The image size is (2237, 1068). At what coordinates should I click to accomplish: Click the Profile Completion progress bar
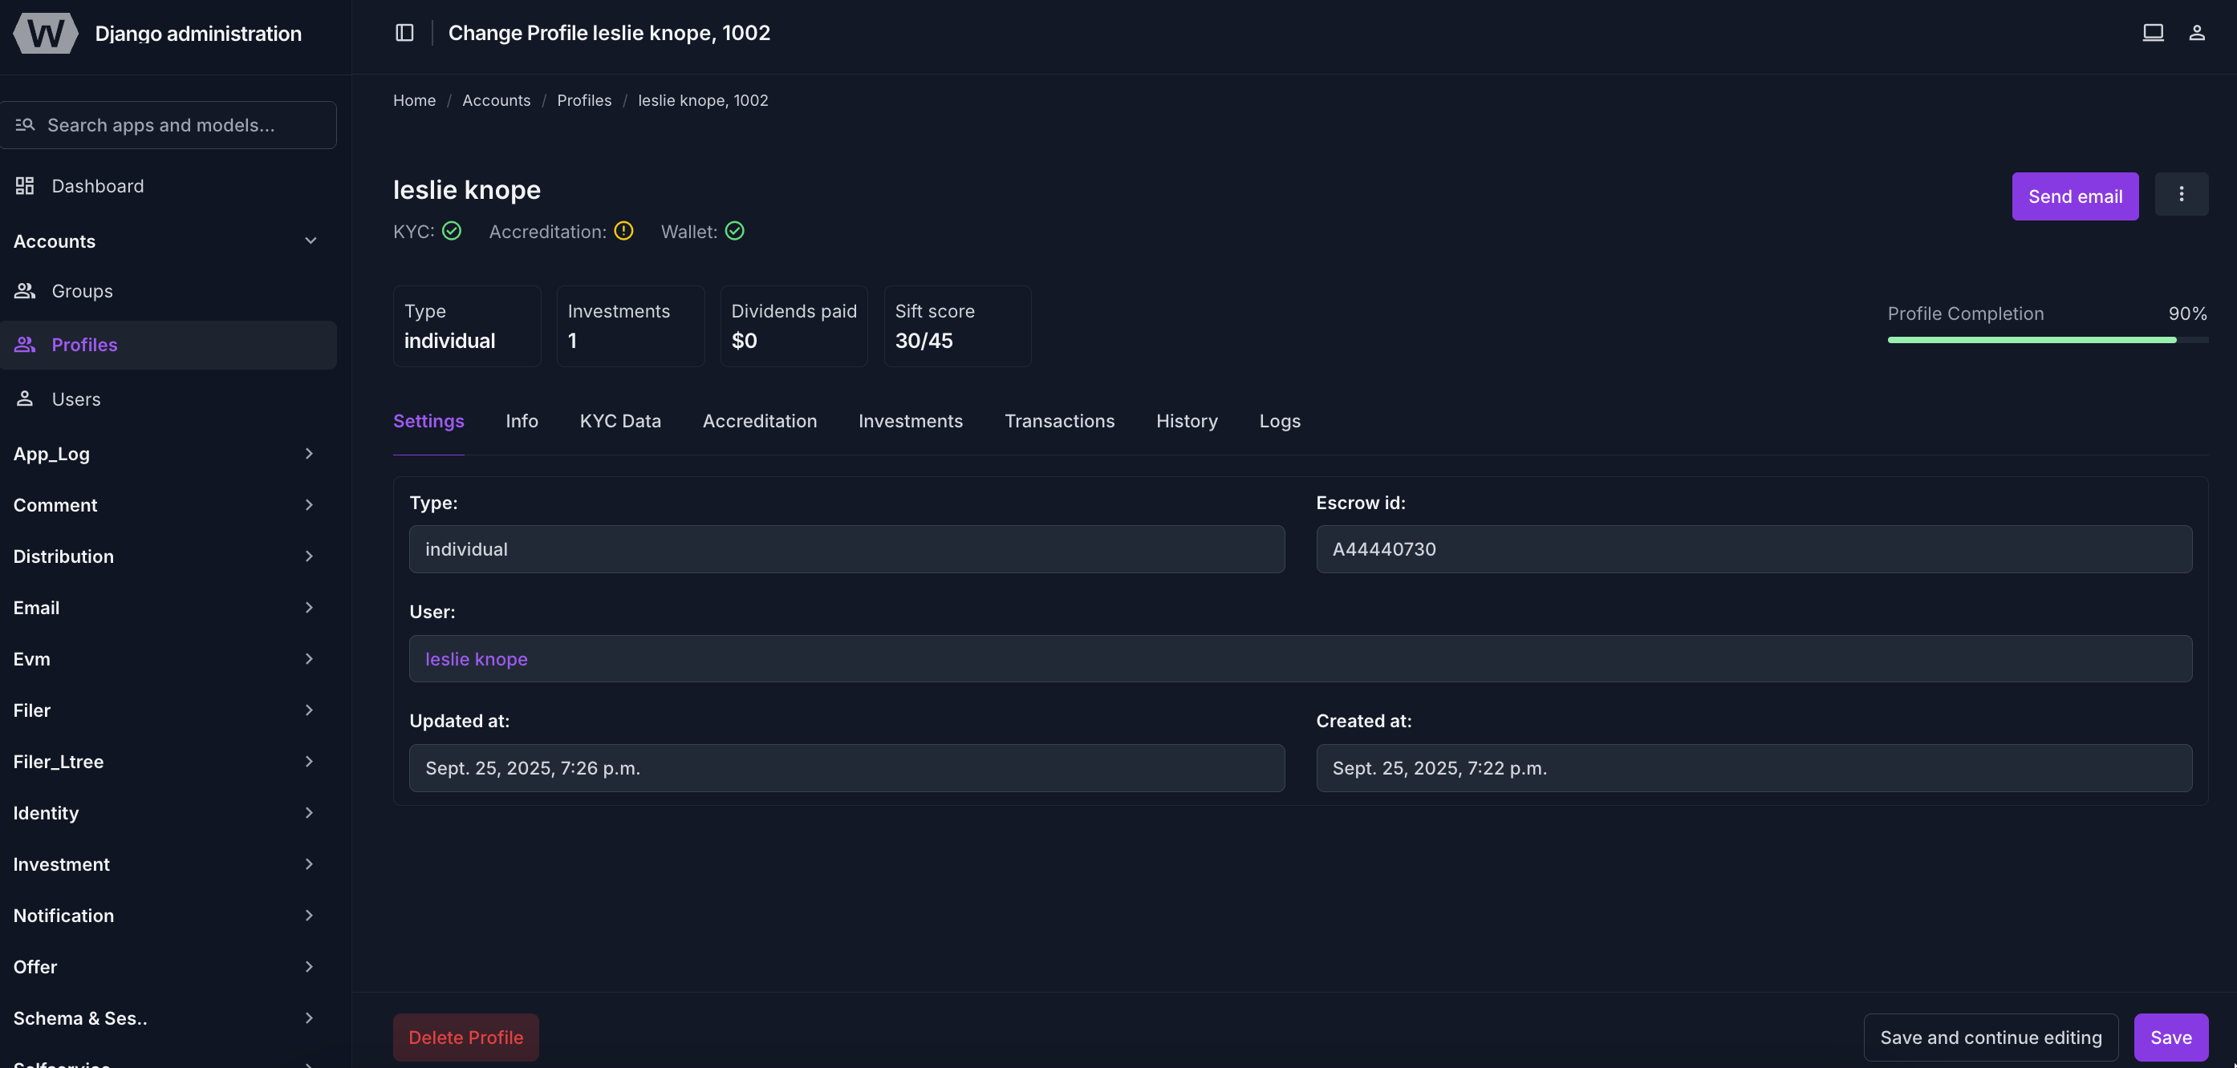pos(2047,340)
